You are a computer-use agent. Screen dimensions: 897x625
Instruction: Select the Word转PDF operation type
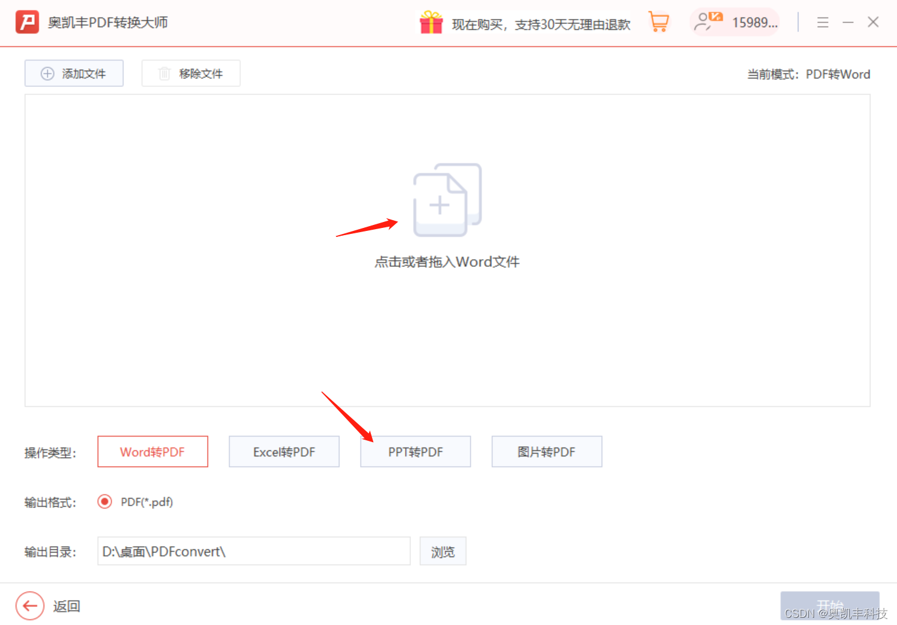152,452
